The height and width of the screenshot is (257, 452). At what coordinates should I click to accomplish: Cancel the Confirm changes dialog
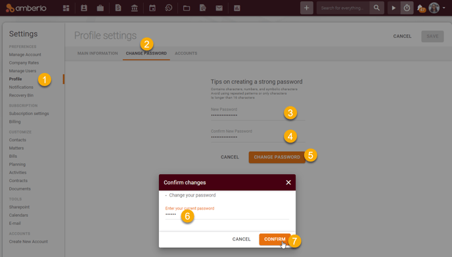click(x=241, y=239)
